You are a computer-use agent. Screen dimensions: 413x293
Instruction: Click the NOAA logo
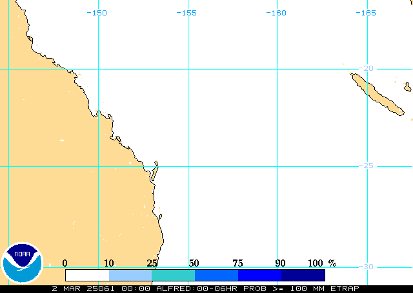[22, 263]
